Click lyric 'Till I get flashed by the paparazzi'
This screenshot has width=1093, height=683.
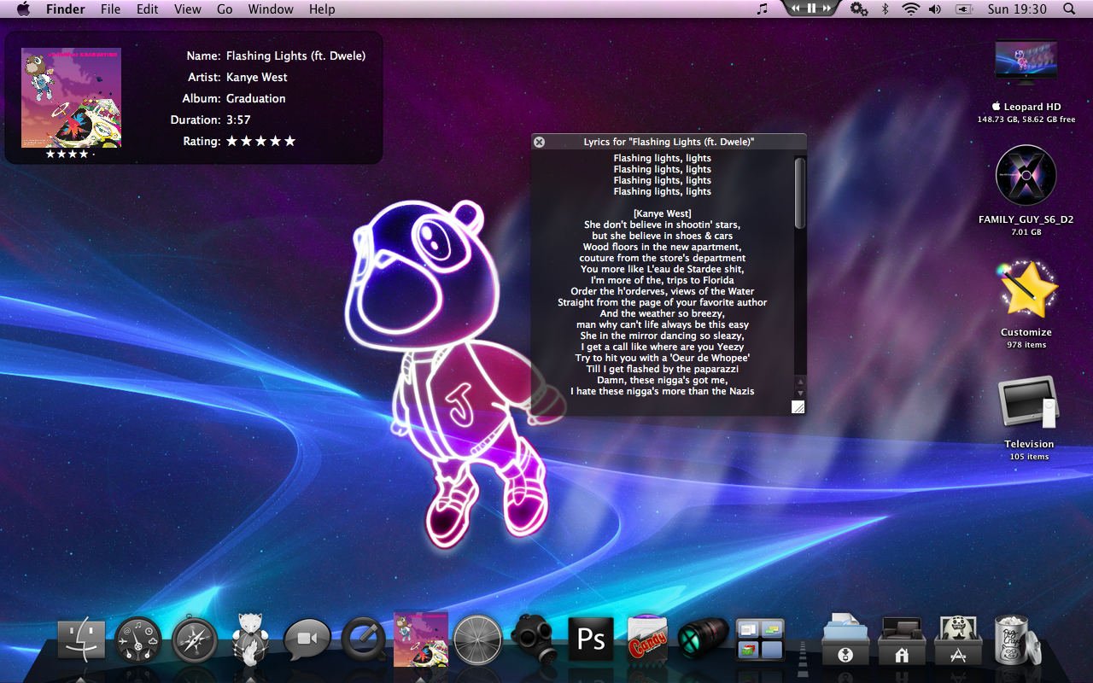click(x=663, y=369)
